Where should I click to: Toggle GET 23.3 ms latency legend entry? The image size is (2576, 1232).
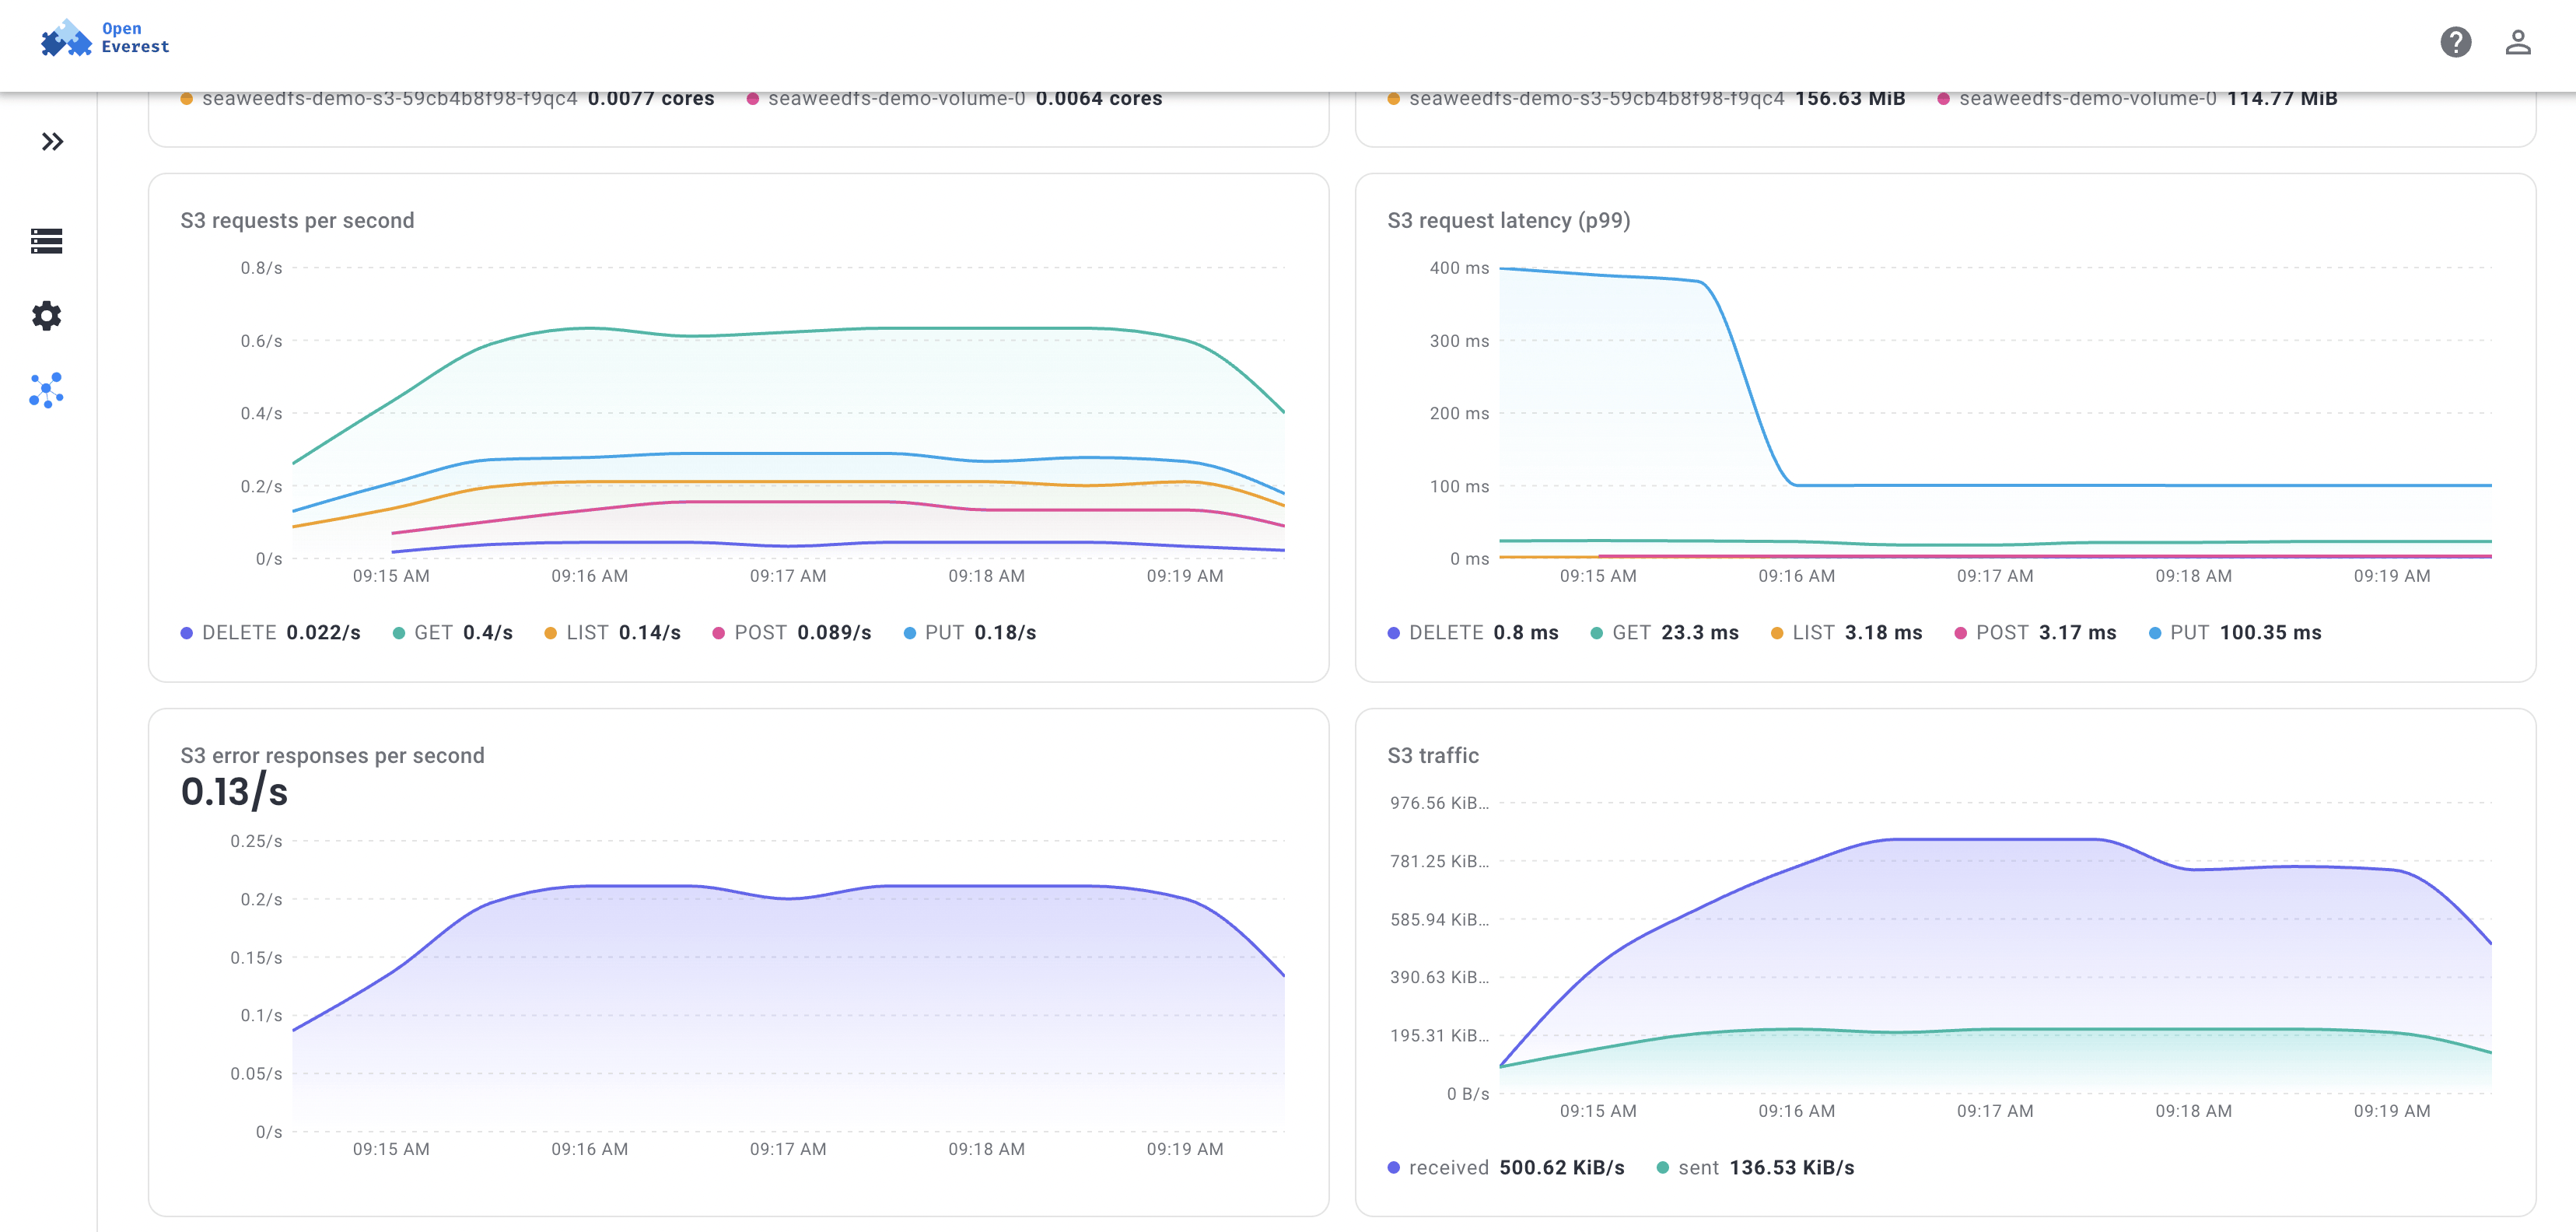click(x=1664, y=633)
